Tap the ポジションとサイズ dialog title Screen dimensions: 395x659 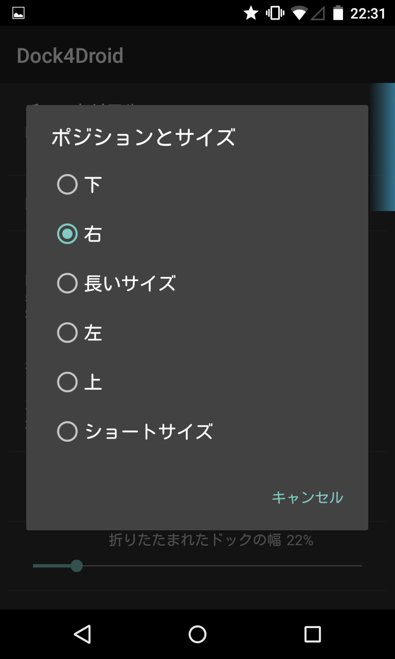[143, 138]
